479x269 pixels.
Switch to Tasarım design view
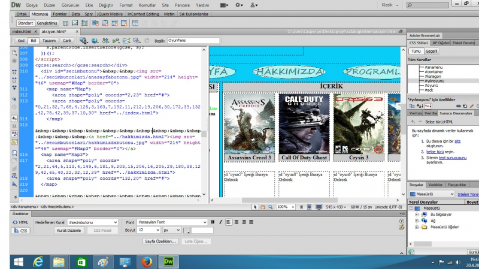tap(49, 40)
